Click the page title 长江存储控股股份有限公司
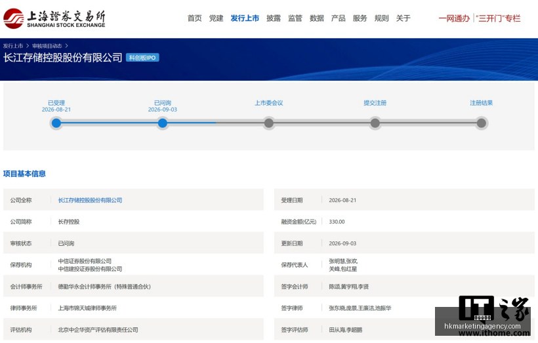 pyautogui.click(x=63, y=58)
